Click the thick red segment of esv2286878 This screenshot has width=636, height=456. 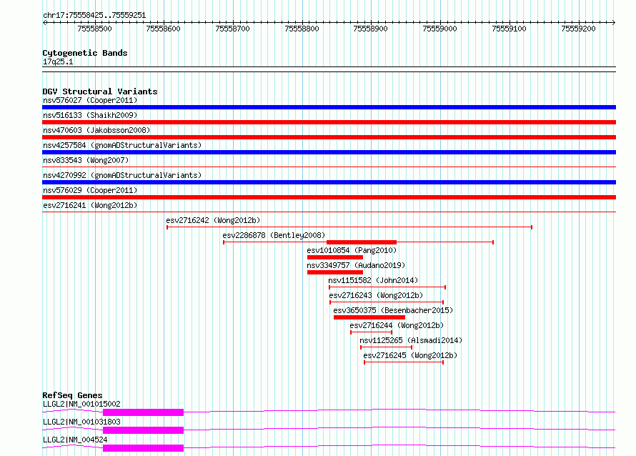click(362, 242)
